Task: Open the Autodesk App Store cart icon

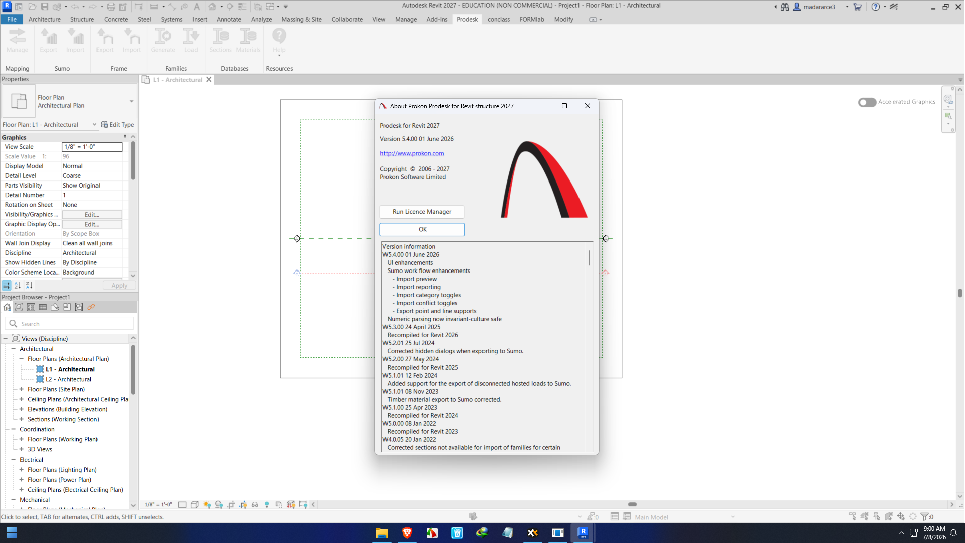Action: pyautogui.click(x=858, y=7)
